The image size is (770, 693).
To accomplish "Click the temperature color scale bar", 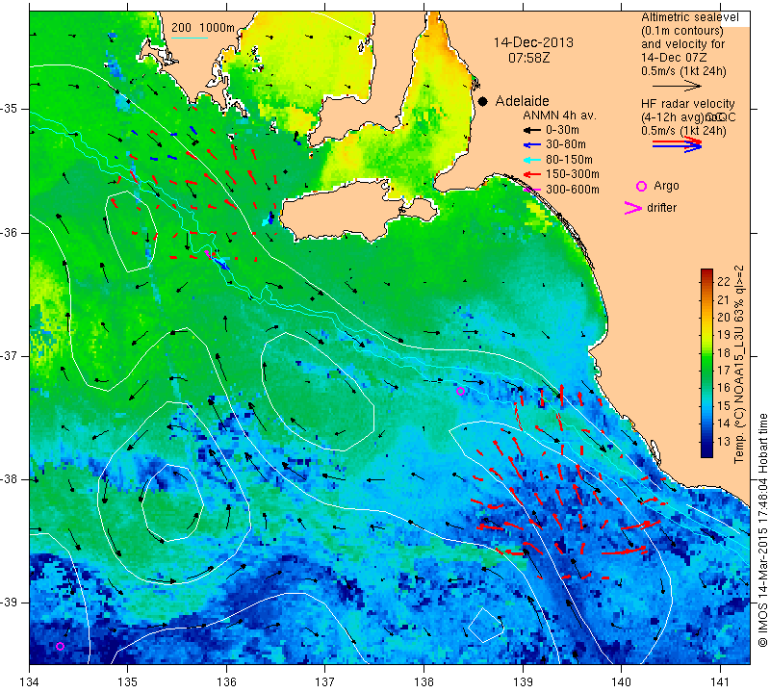I will coord(706,363).
